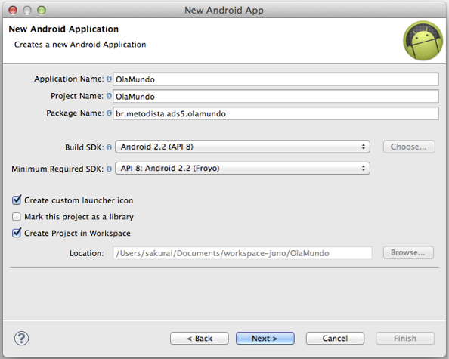Click the Minimum Required SDK info icon
The height and width of the screenshot is (359, 449).
pos(109,169)
